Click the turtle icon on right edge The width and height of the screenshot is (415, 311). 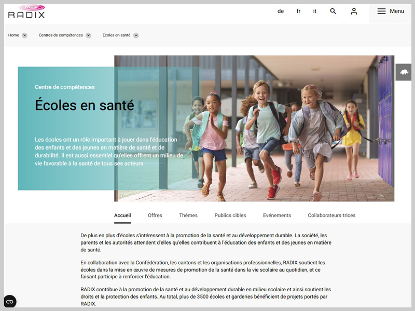[x=404, y=72]
